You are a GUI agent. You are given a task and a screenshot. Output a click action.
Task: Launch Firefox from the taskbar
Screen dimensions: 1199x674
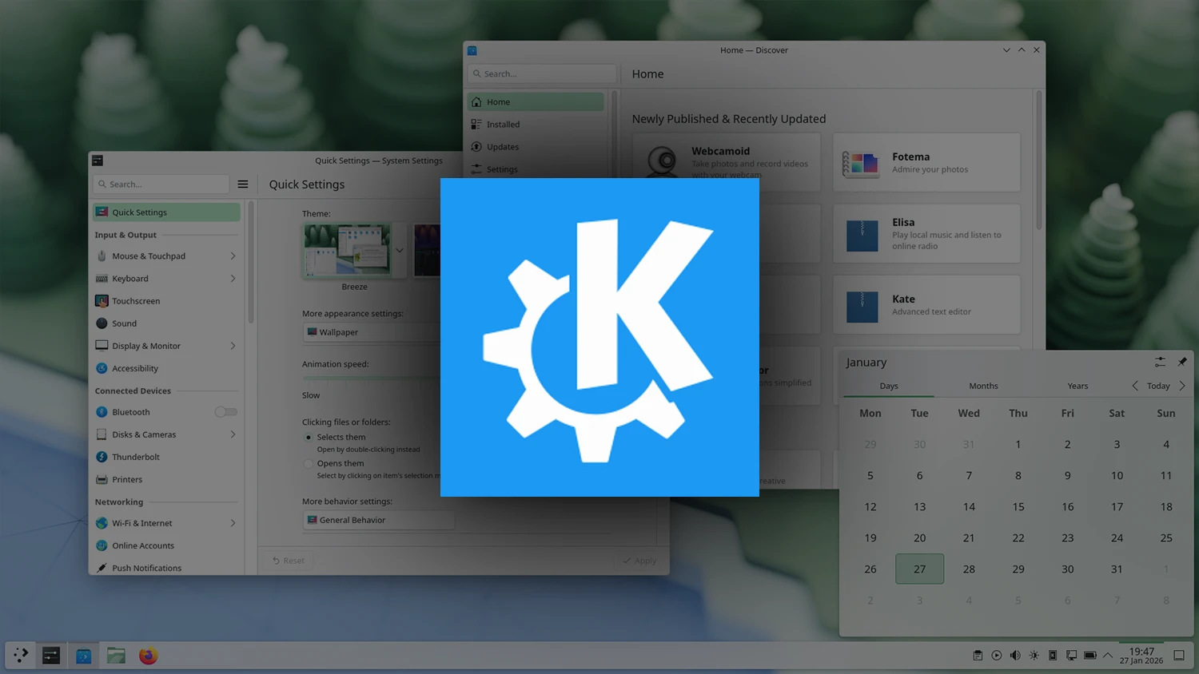coord(148,656)
